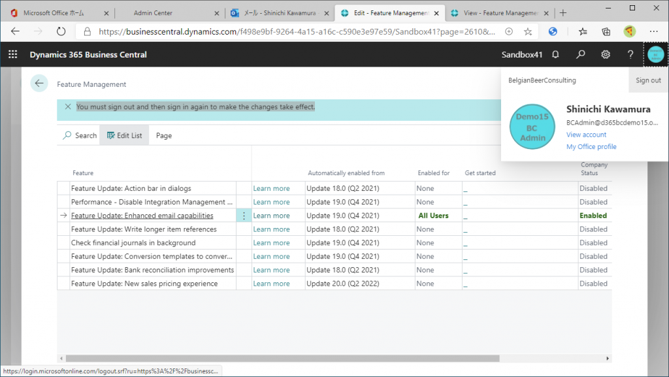
Task: Click the browser profile picture icon
Action: [630, 31]
